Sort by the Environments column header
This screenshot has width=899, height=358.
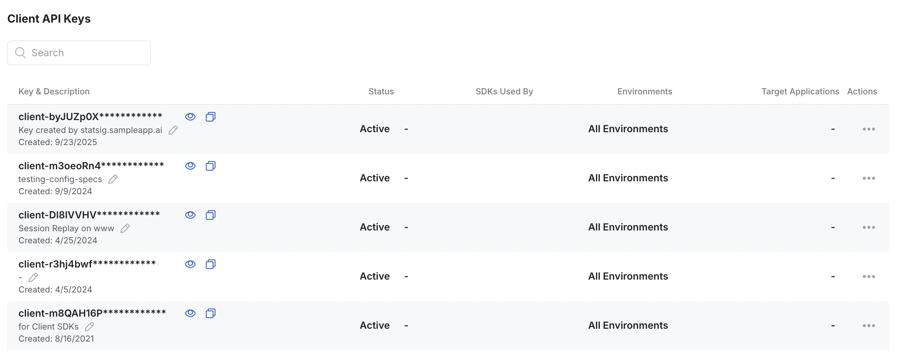tap(644, 91)
